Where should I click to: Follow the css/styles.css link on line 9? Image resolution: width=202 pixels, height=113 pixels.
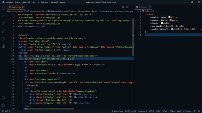[x=52, y=24]
